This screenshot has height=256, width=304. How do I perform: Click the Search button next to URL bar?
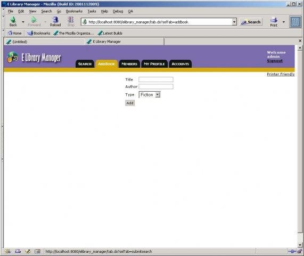coord(251,22)
